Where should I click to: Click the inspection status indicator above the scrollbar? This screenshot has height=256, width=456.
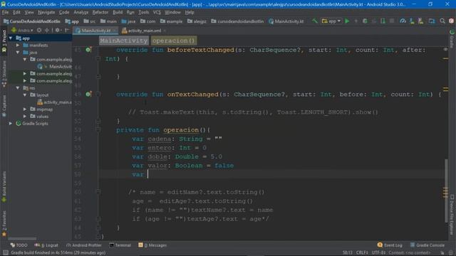[445, 50]
